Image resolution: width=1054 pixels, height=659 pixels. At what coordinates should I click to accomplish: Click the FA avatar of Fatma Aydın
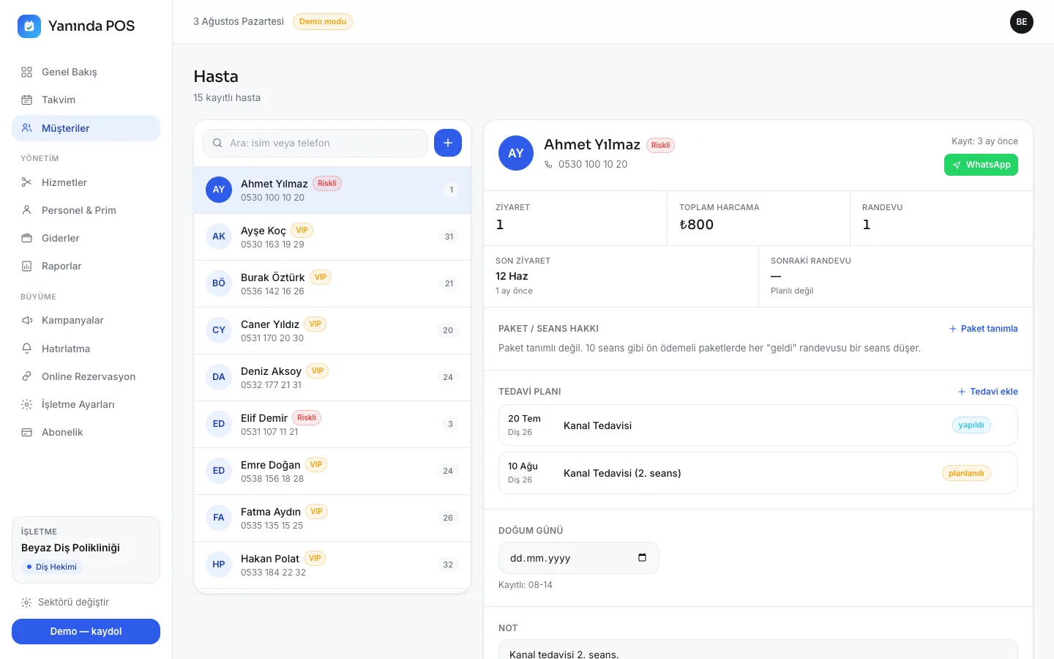click(219, 518)
